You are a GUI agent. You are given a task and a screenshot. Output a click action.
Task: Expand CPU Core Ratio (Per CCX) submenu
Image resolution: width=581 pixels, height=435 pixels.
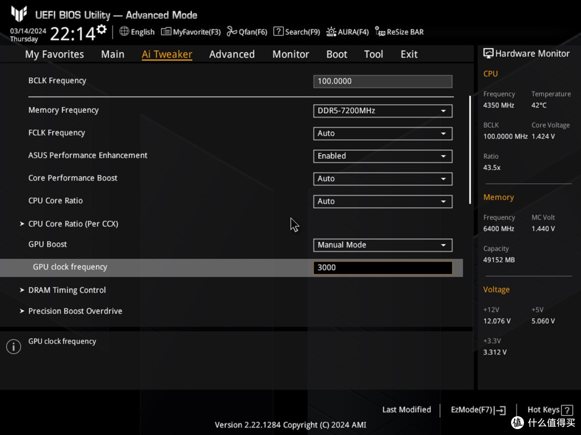(x=73, y=223)
